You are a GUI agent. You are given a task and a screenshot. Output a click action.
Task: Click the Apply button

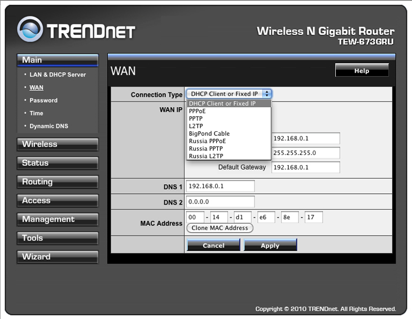[x=270, y=245]
